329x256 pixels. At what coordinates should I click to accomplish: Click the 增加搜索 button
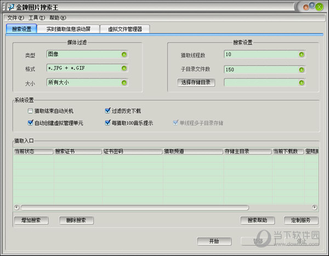(x=31, y=220)
